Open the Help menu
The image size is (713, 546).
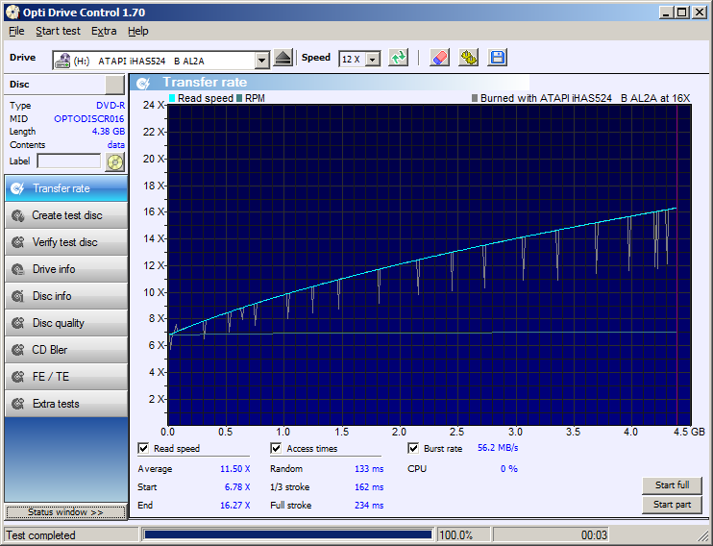pyautogui.click(x=137, y=31)
